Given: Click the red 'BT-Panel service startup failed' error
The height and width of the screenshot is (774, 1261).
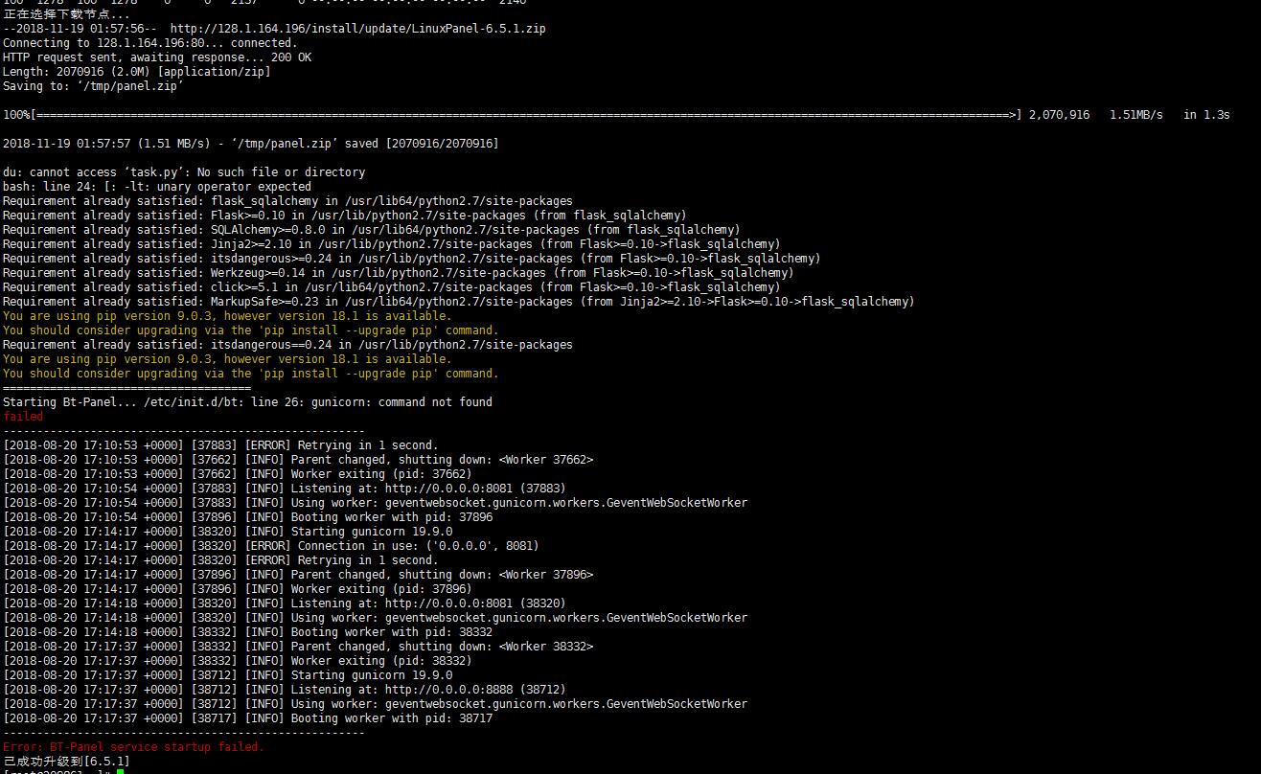Looking at the screenshot, I should click(133, 747).
